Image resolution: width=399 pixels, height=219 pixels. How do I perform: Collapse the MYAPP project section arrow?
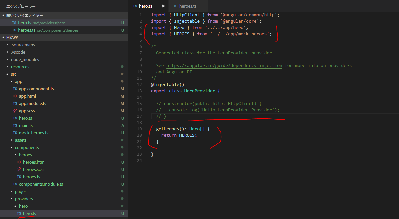coord(3,38)
